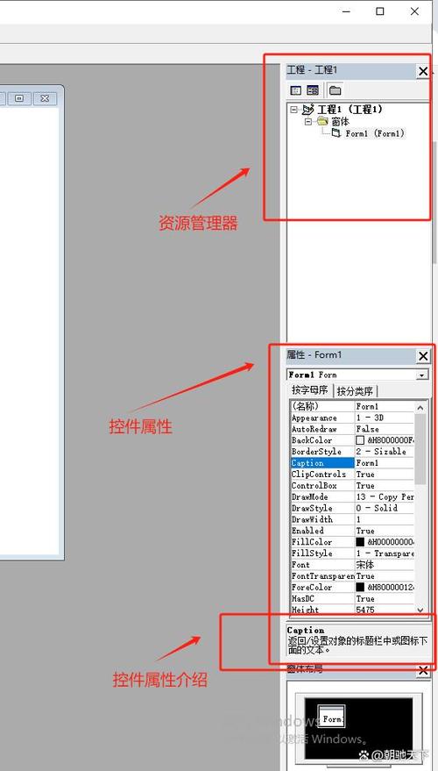Select the Font property row
Screen dimensions: 438x771
tap(352, 565)
